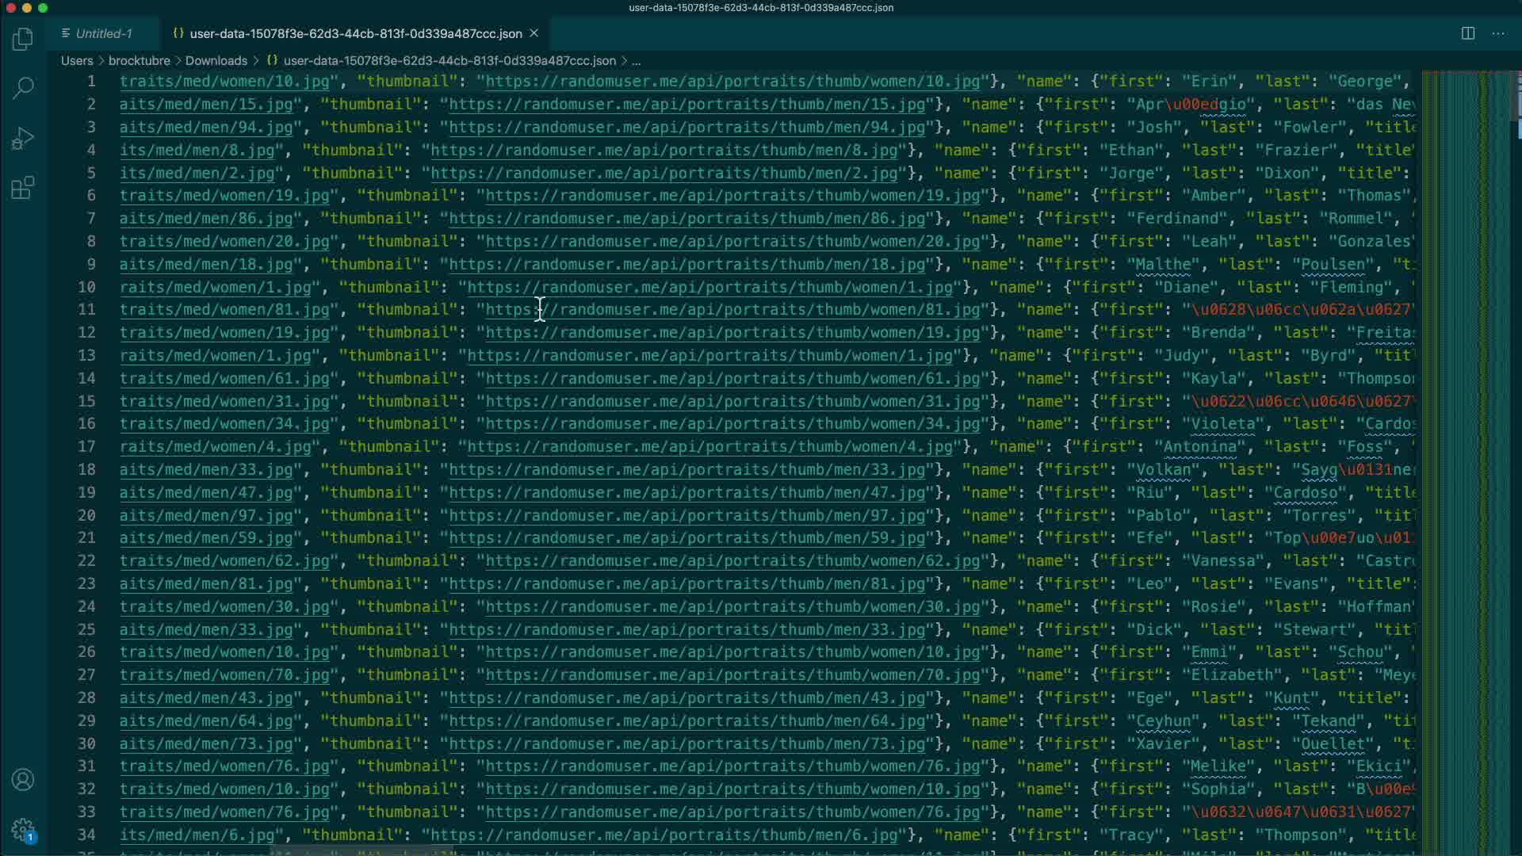
Task: Click the minimap code overview
Action: (1467, 396)
